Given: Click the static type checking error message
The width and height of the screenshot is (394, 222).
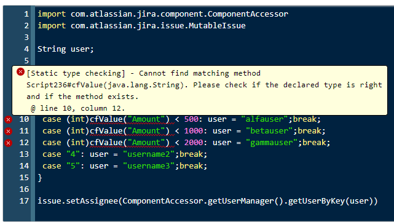Looking at the screenshot, I should 204,90.
